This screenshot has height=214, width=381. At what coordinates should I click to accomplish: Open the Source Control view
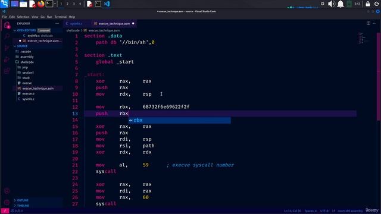point(7,48)
